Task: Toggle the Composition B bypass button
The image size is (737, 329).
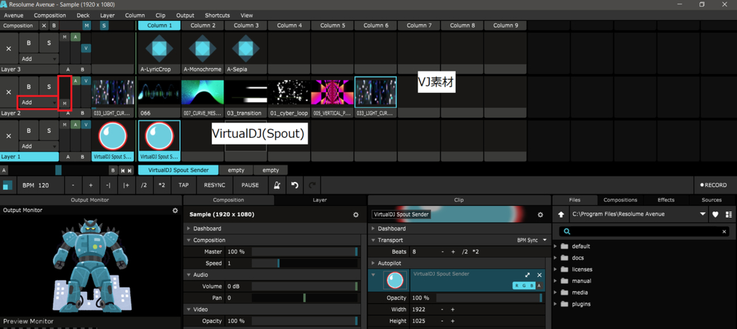Action: click(x=54, y=26)
